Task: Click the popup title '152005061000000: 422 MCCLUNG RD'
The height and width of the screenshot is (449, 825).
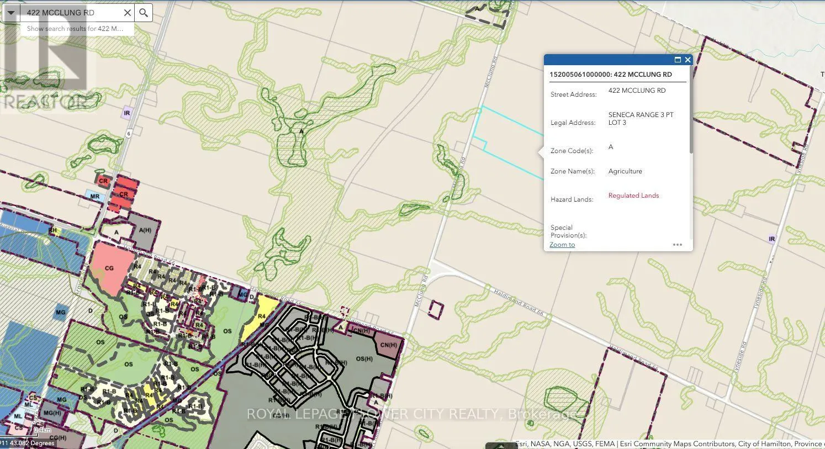Action: (610, 75)
